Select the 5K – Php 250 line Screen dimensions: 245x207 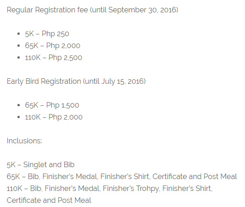click(47, 34)
